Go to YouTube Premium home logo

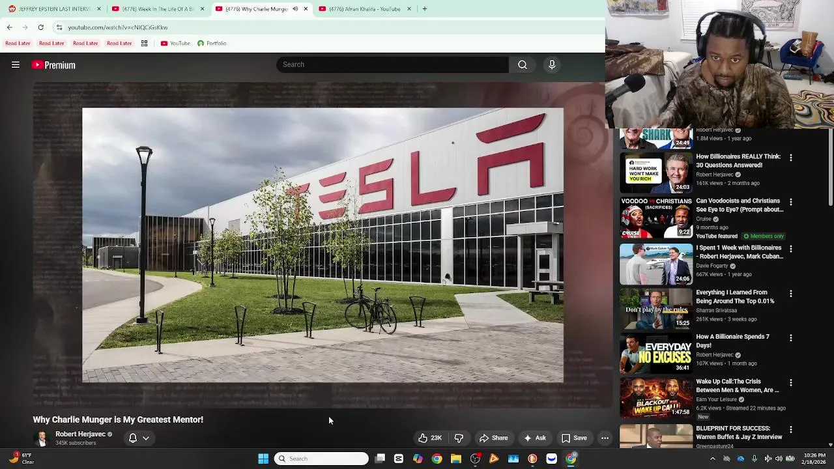[53, 65]
